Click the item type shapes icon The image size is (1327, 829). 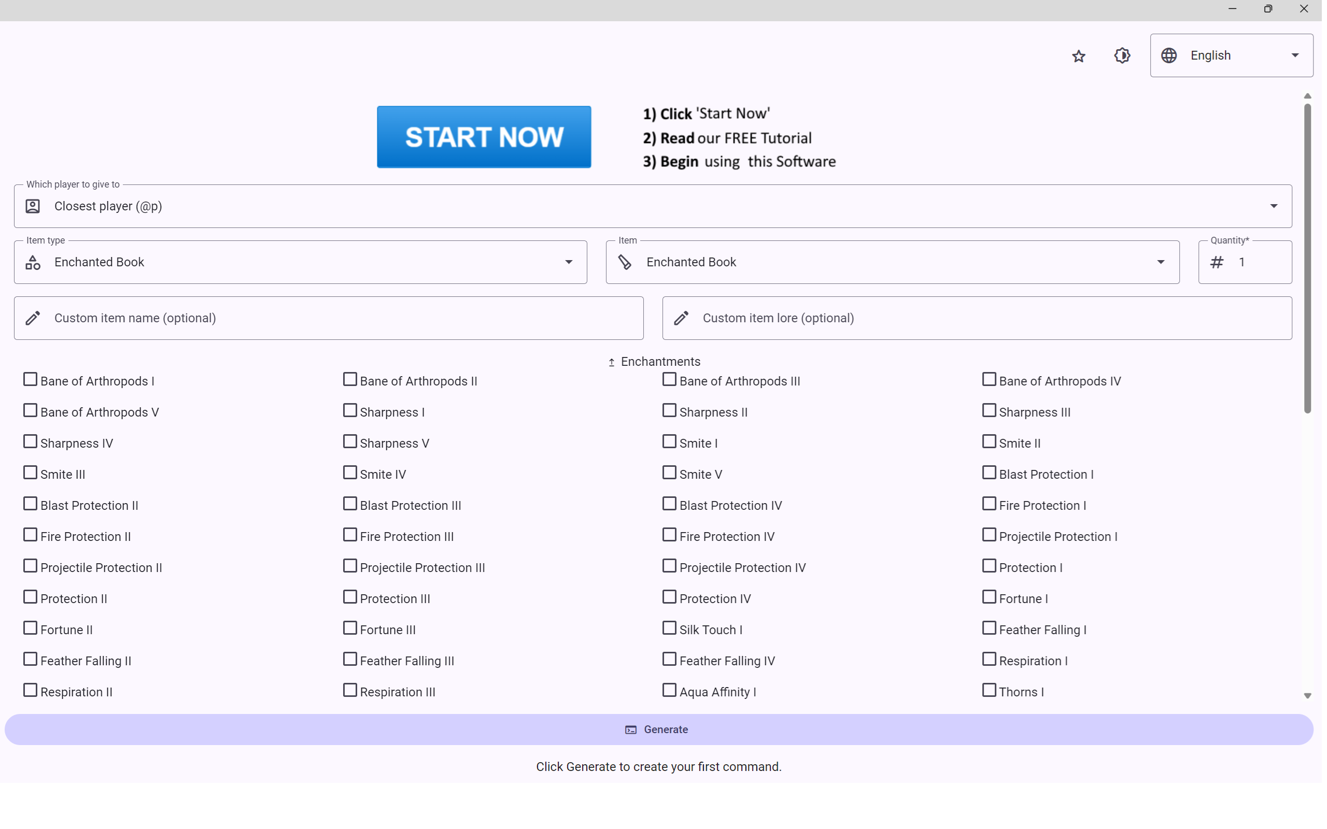coord(33,262)
